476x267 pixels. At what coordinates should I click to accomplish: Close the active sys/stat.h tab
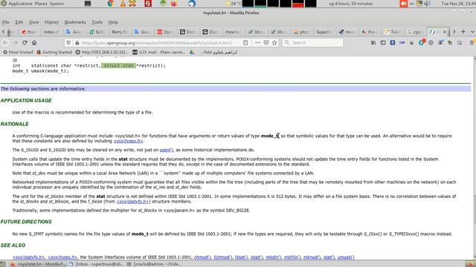tap(445, 32)
